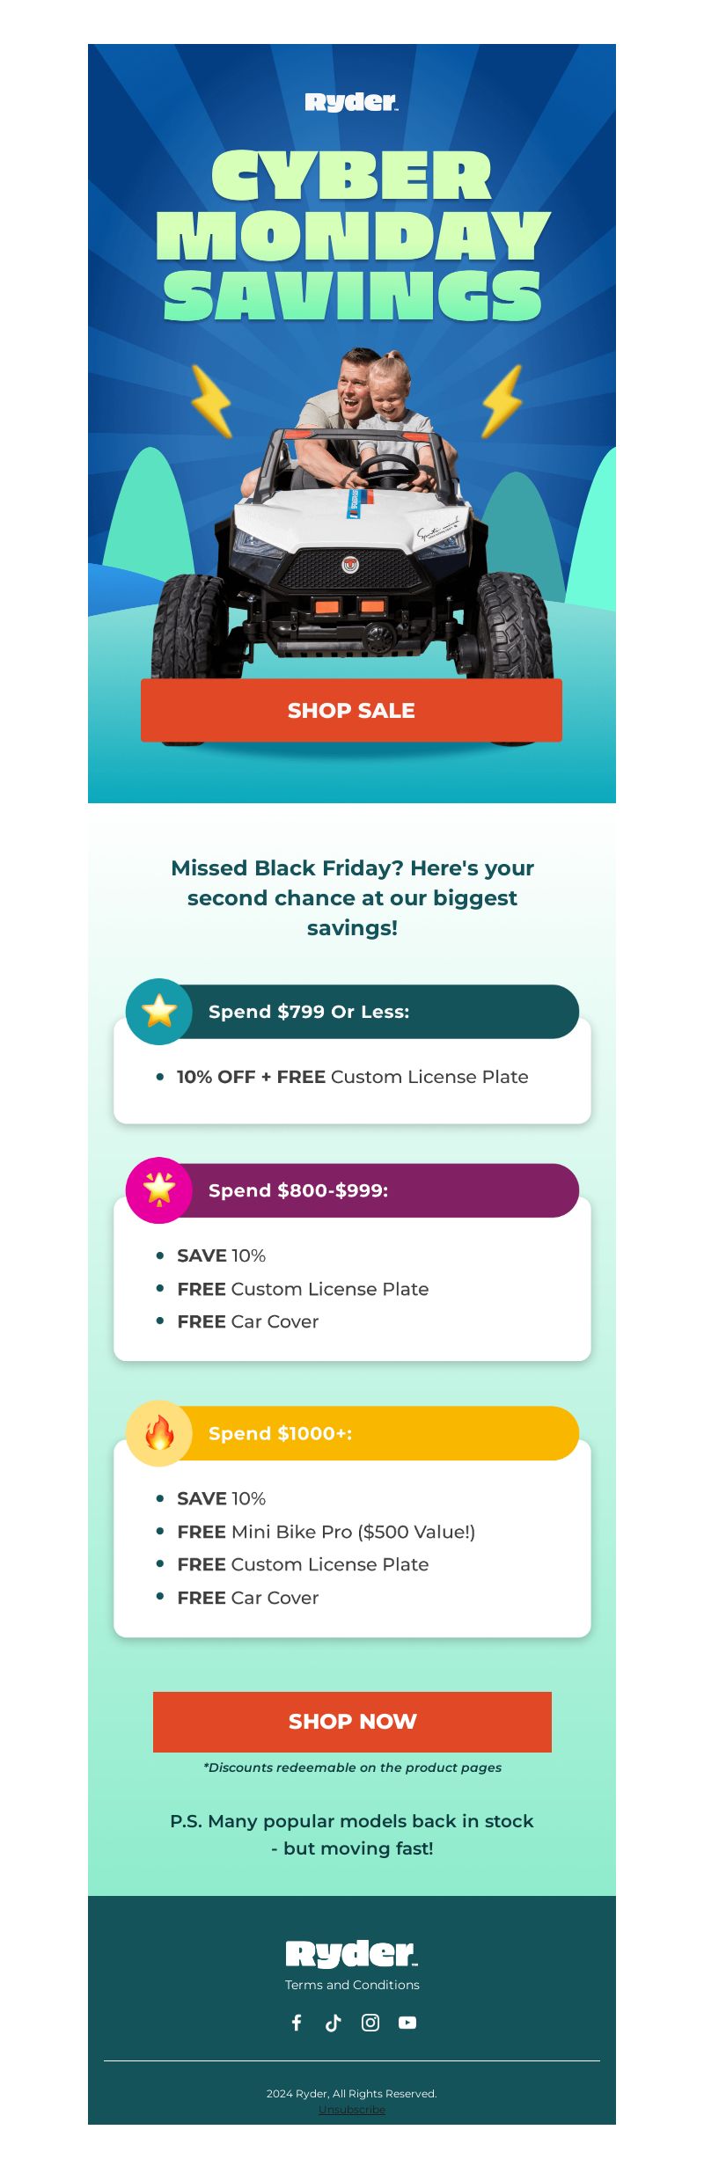
Task: Click the SHOP SALE button
Action: click(351, 710)
